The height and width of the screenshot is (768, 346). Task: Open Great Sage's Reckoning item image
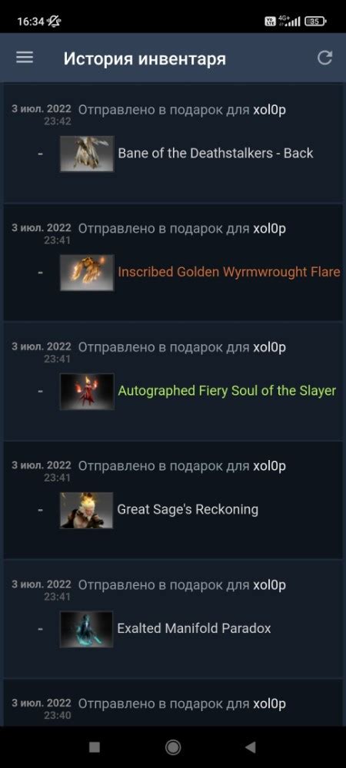pyautogui.click(x=87, y=511)
